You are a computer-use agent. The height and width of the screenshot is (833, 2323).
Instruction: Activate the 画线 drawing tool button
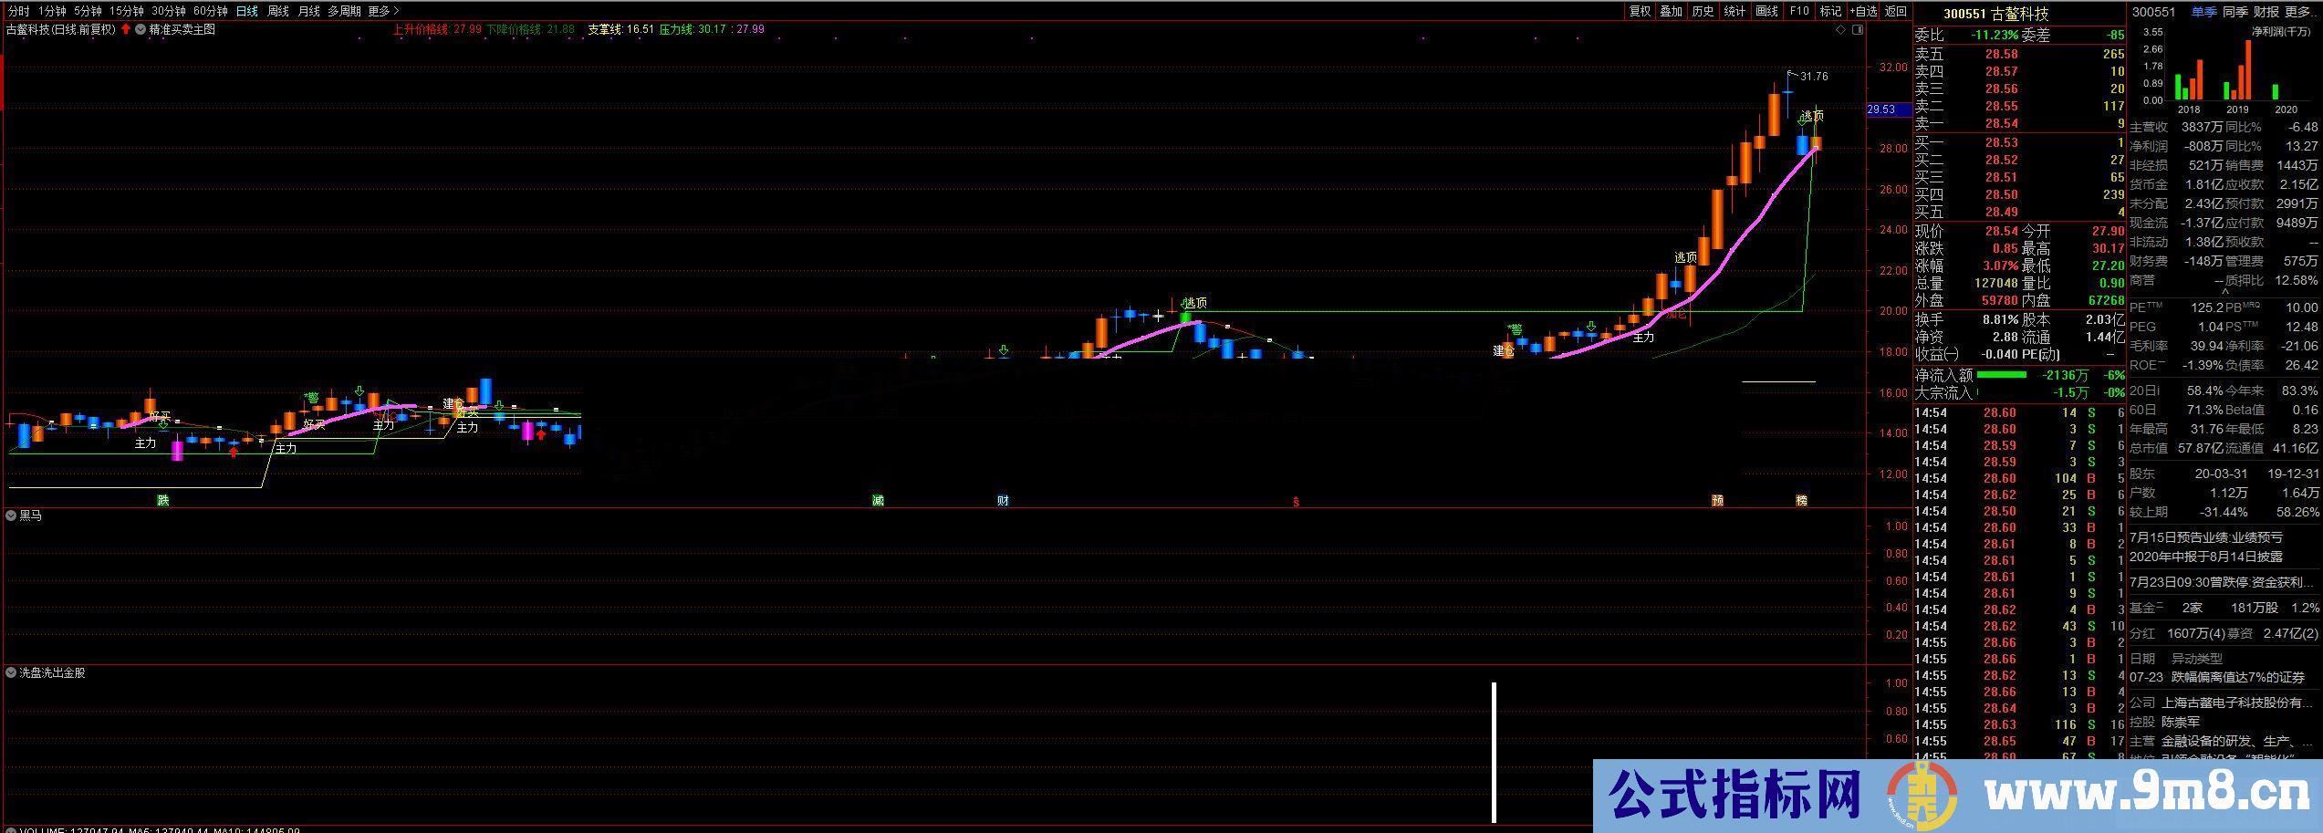(x=1766, y=11)
